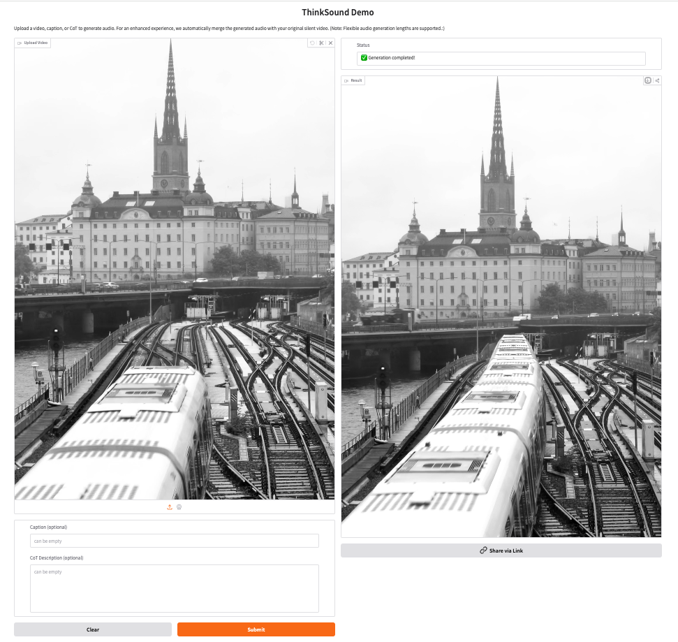The height and width of the screenshot is (642, 678).
Task: Select the Status message text box
Action: tap(501, 59)
